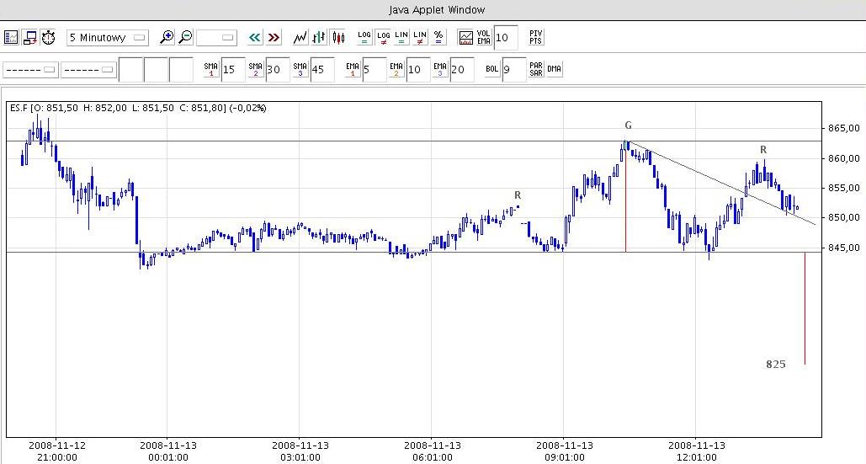
Task: Open the empty dropdown beside zoom icons
Action: (x=216, y=37)
